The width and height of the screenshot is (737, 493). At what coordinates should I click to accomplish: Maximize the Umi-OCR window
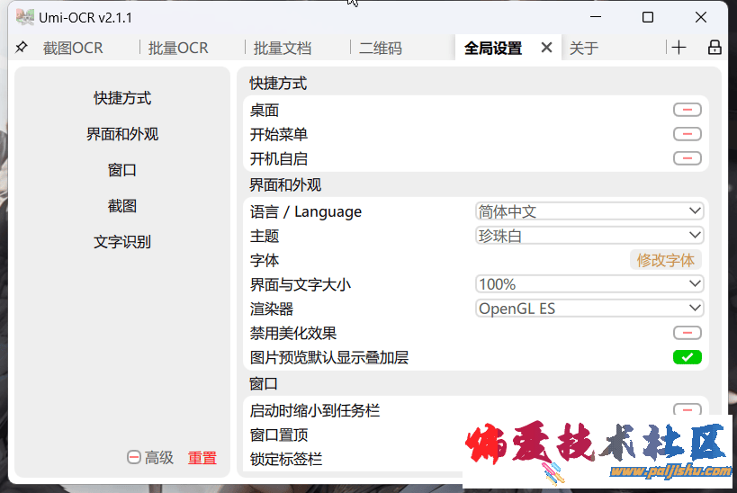pyautogui.click(x=648, y=17)
